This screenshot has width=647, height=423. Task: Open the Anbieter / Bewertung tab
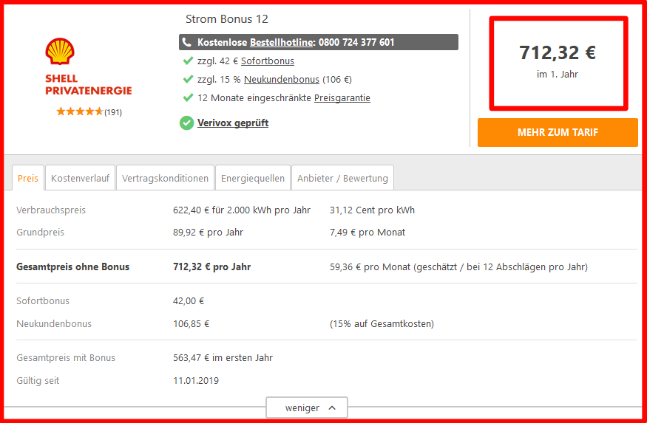click(x=342, y=178)
